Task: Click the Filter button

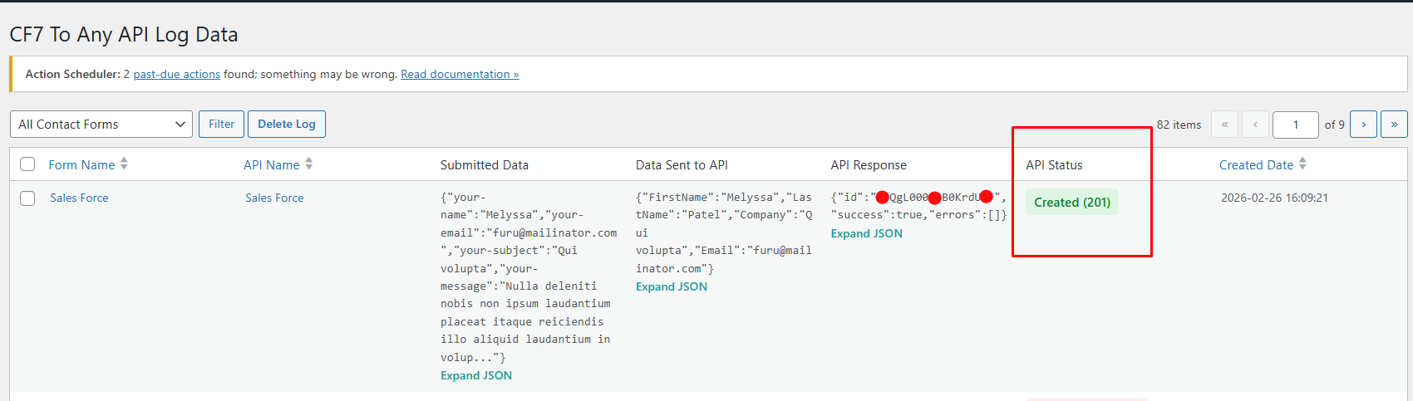Action: click(x=221, y=125)
